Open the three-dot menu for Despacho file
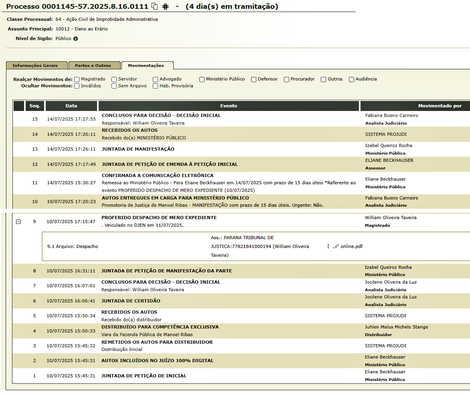This screenshot has height=395, width=470. click(x=328, y=246)
